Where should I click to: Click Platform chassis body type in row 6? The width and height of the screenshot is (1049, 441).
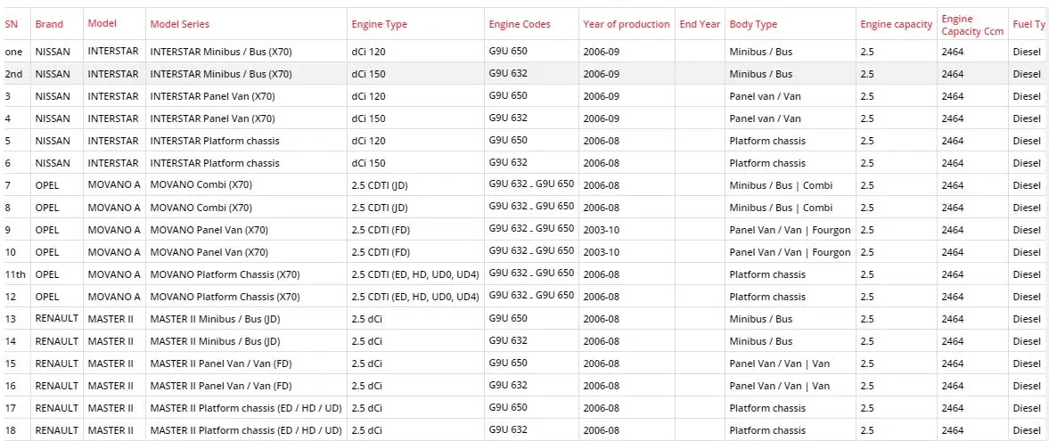tap(767, 163)
